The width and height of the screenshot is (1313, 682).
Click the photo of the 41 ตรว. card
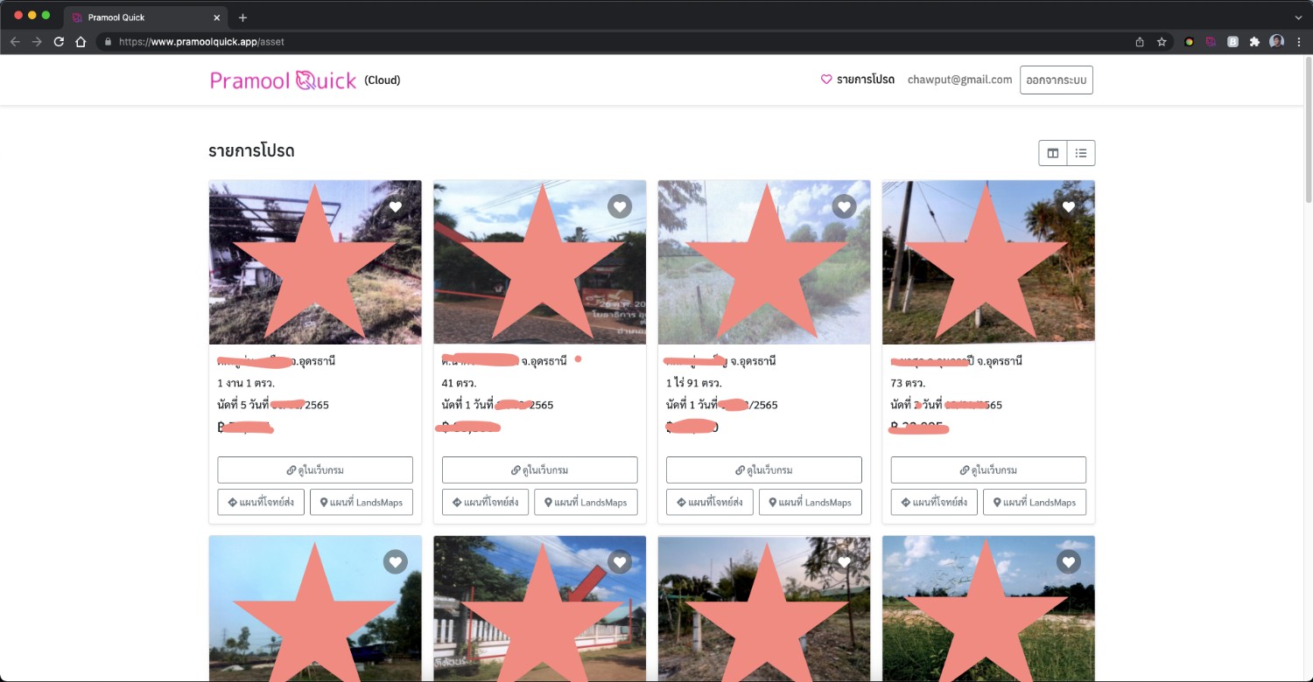(x=539, y=262)
